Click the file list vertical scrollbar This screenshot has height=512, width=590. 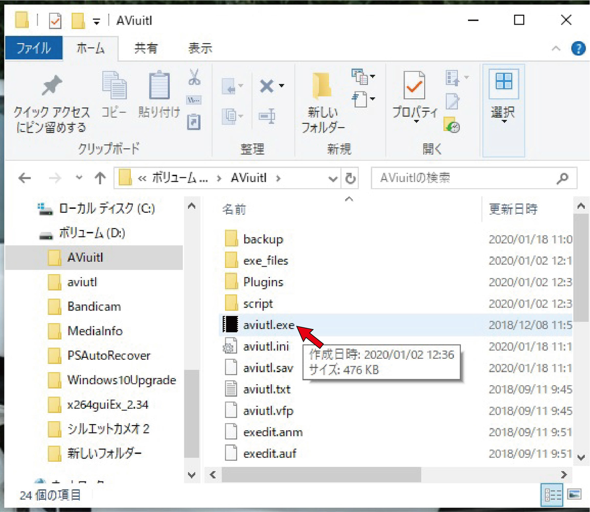(x=581, y=268)
